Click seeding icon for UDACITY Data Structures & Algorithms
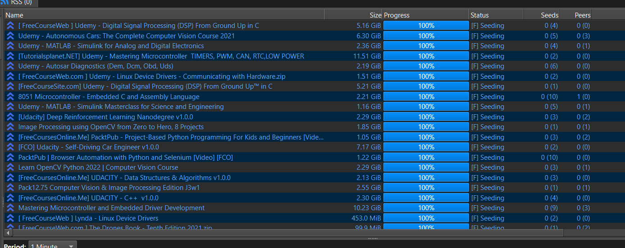625x248 pixels. [x=10, y=178]
